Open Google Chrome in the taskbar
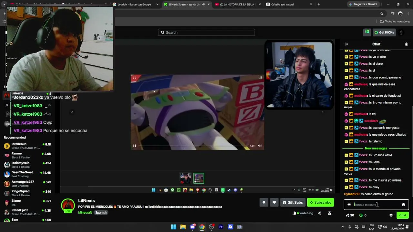Image resolution: width=413 pixels, height=232 pixels. (202, 227)
